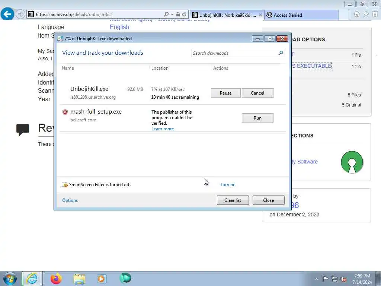Image resolution: width=381 pixels, height=286 pixels.
Task: Open the address bar dropdown arrow
Action: (172, 15)
